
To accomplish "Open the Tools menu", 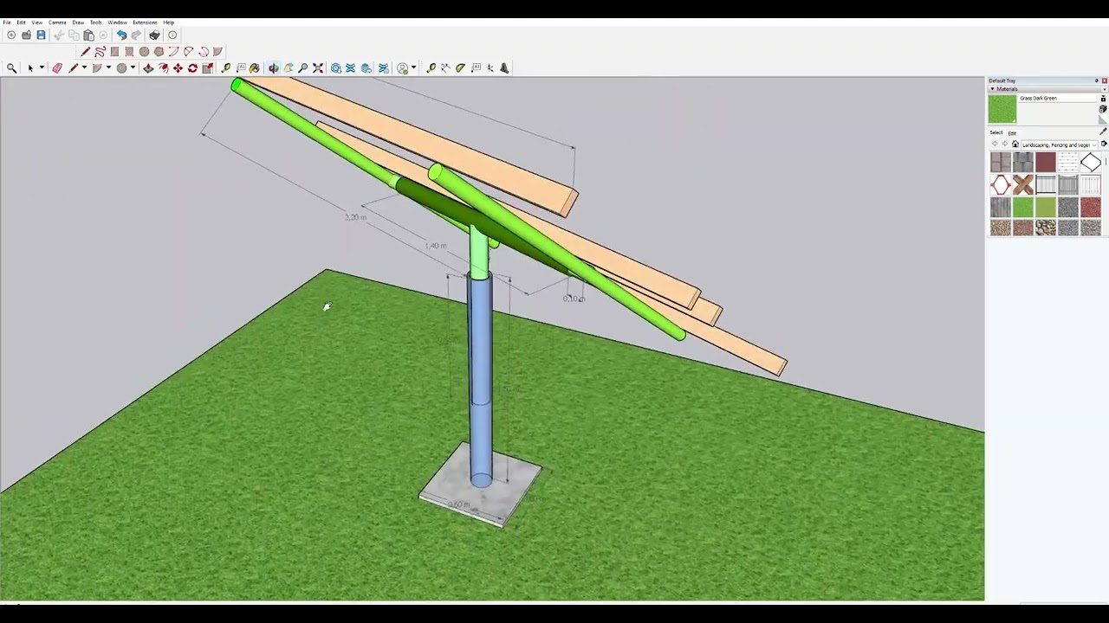I will click(x=95, y=22).
